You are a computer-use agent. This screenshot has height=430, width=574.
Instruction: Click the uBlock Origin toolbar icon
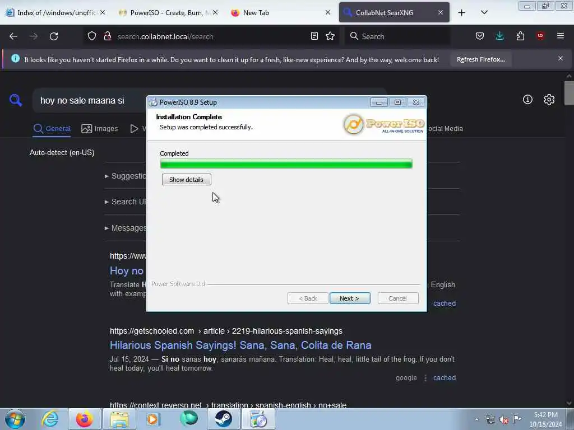click(x=540, y=36)
